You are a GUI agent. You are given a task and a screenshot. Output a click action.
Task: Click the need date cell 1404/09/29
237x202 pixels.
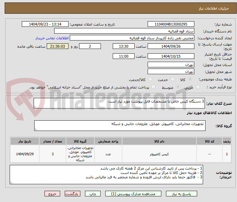pyautogui.click(x=25, y=154)
